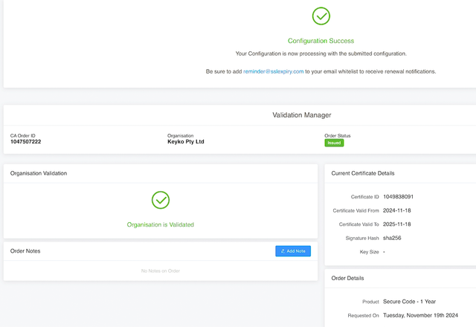The image size is (476, 327).
Task: Select the Certificate ID value 1049838091
Action: (x=398, y=197)
